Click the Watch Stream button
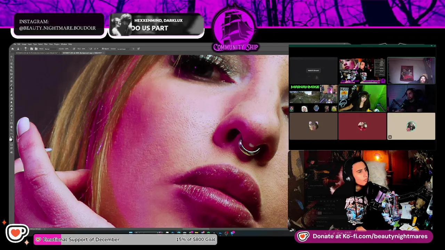This screenshot has width=445, height=250. (313, 70)
